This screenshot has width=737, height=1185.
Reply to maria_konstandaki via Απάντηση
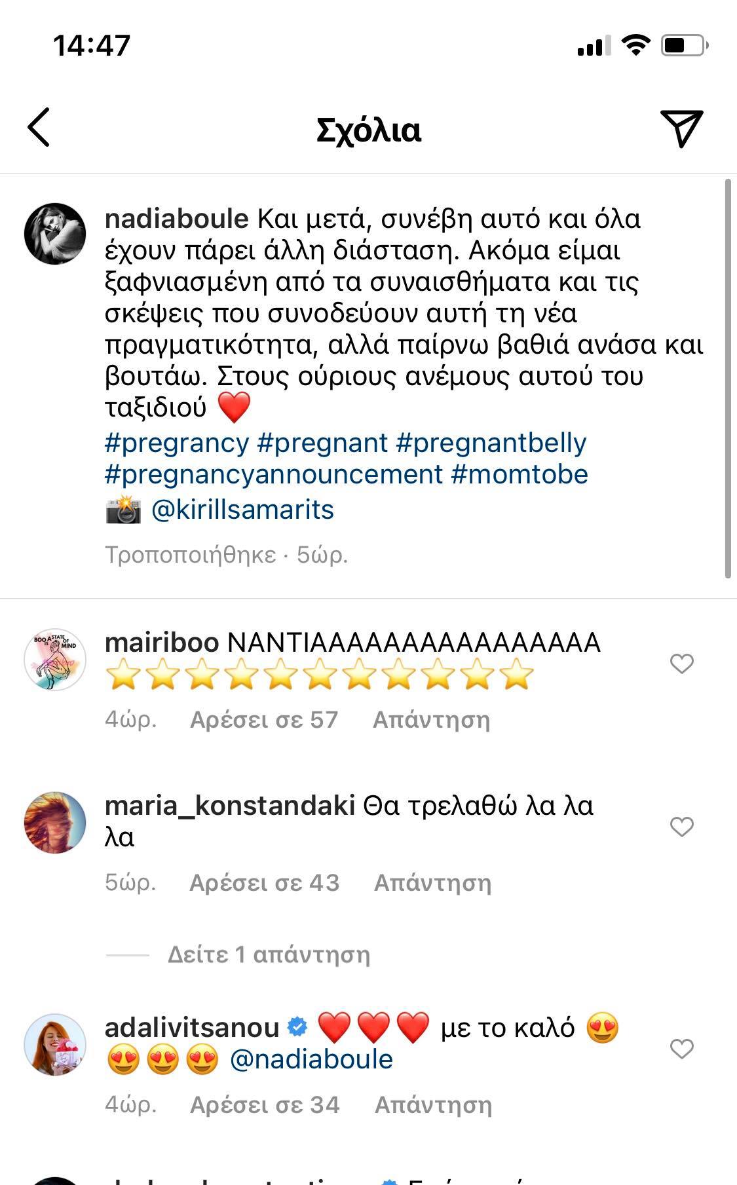tap(432, 882)
